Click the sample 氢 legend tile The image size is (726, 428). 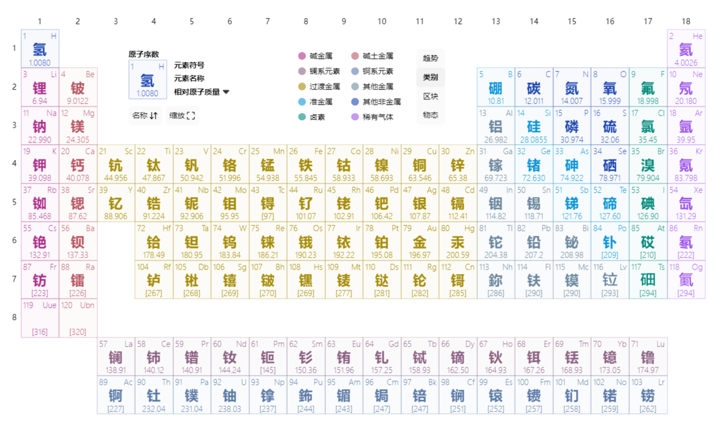(148, 80)
